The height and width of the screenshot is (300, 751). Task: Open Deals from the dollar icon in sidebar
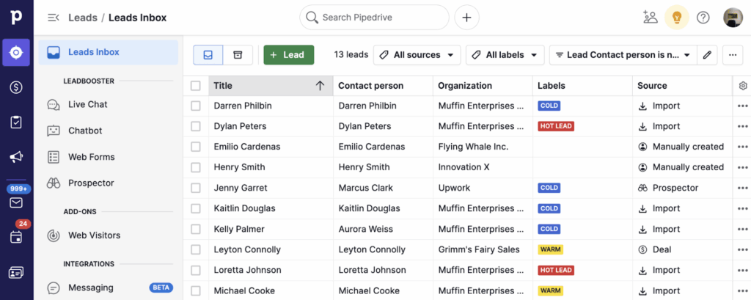[16, 87]
